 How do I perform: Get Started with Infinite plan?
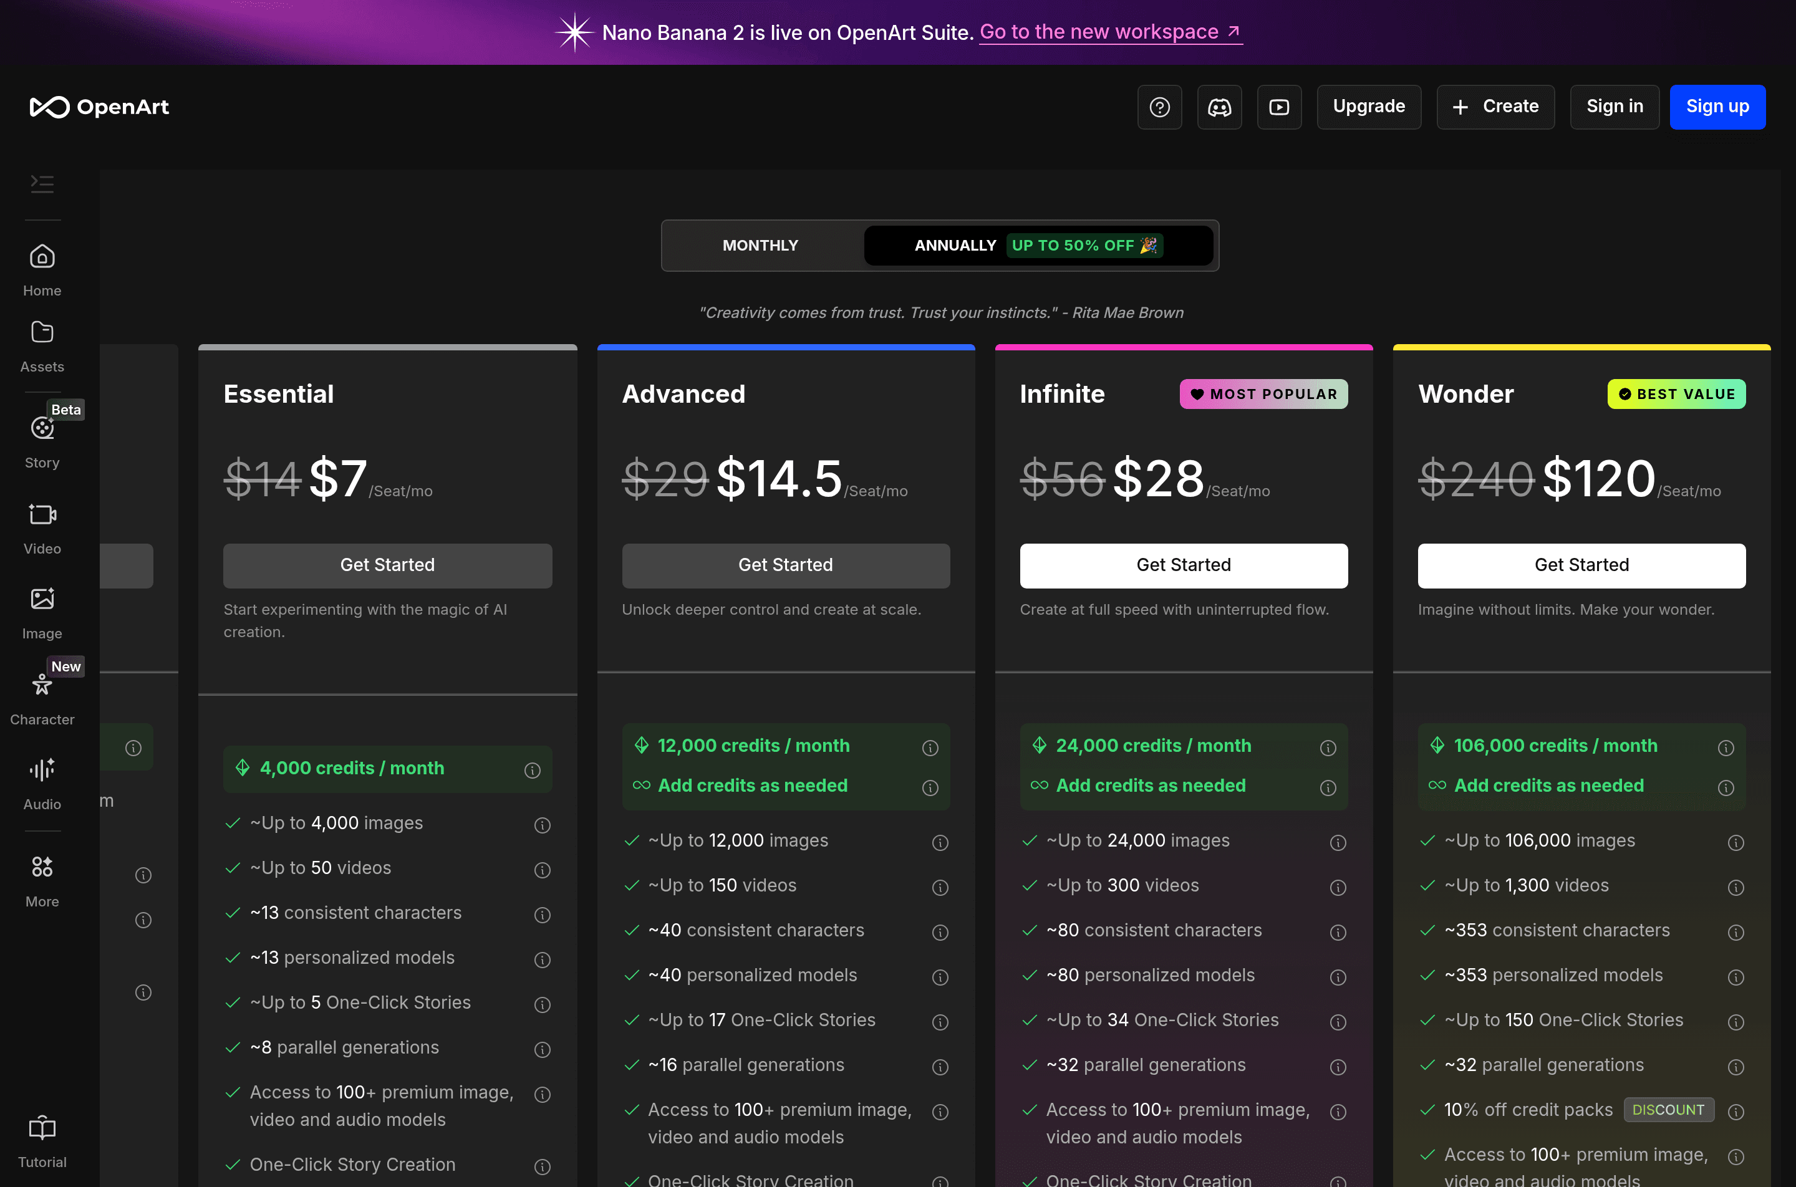(x=1184, y=565)
